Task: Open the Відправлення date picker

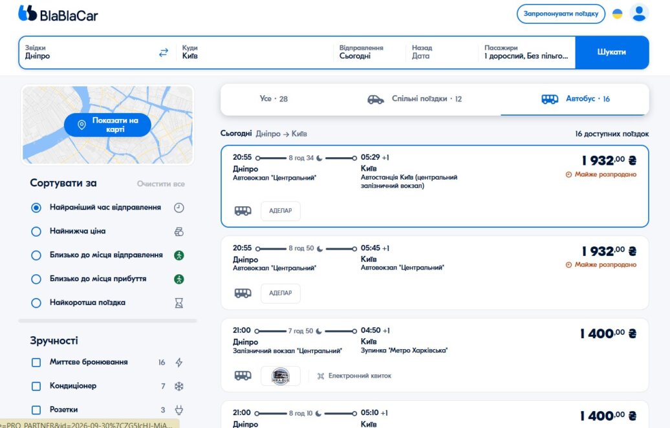Action: pos(369,52)
